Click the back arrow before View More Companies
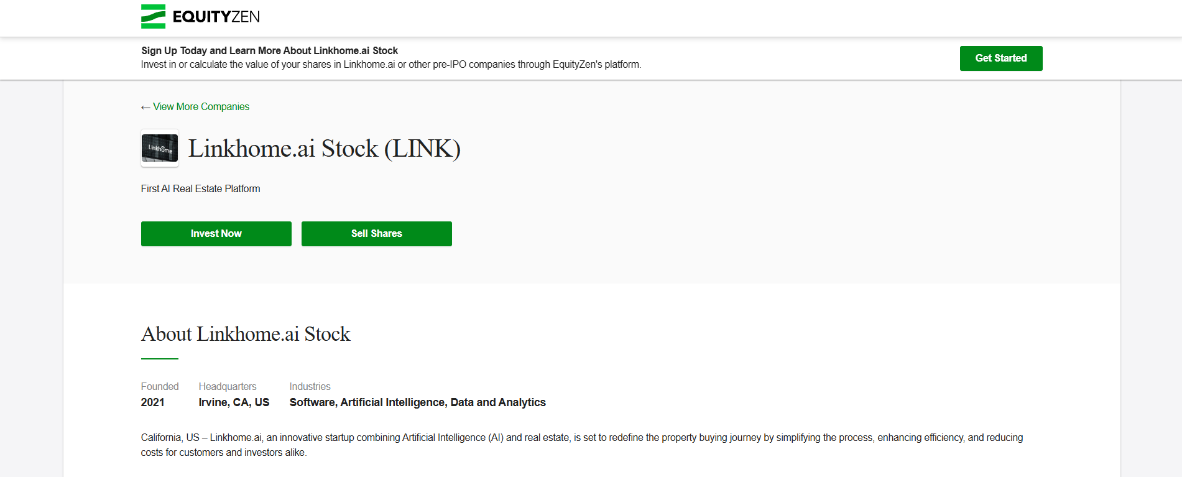 tap(145, 108)
